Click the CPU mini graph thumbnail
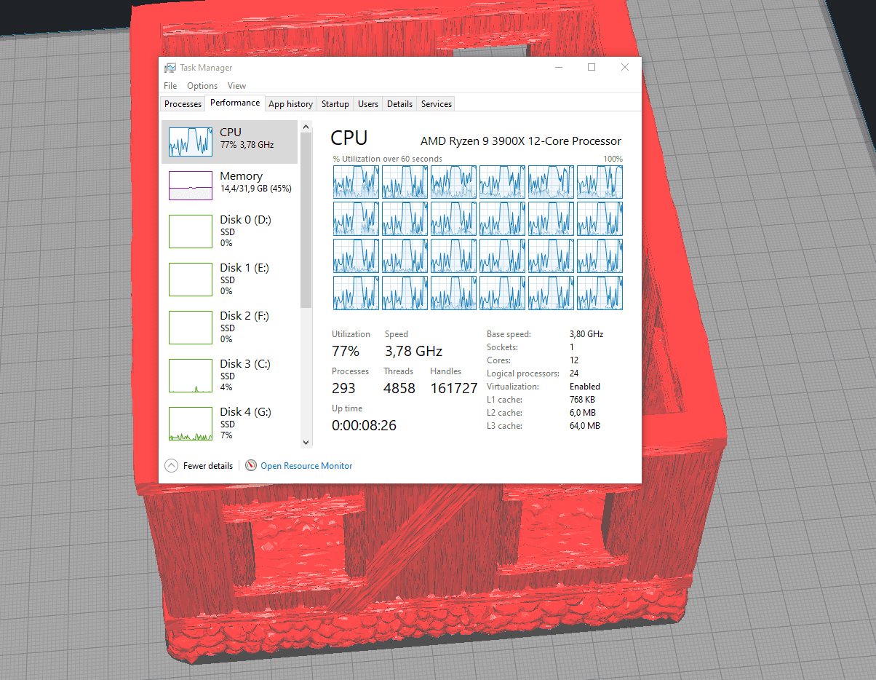The width and height of the screenshot is (876, 680). [191, 142]
